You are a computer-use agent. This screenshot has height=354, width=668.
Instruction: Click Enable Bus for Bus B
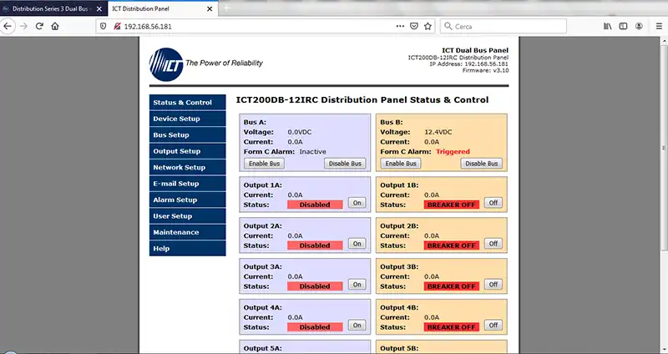tap(401, 163)
